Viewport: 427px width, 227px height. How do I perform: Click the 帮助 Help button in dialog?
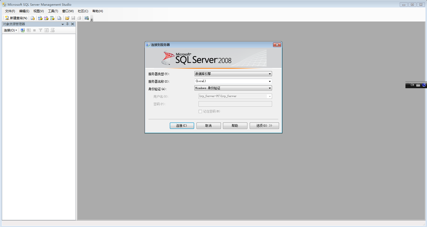[x=235, y=126]
